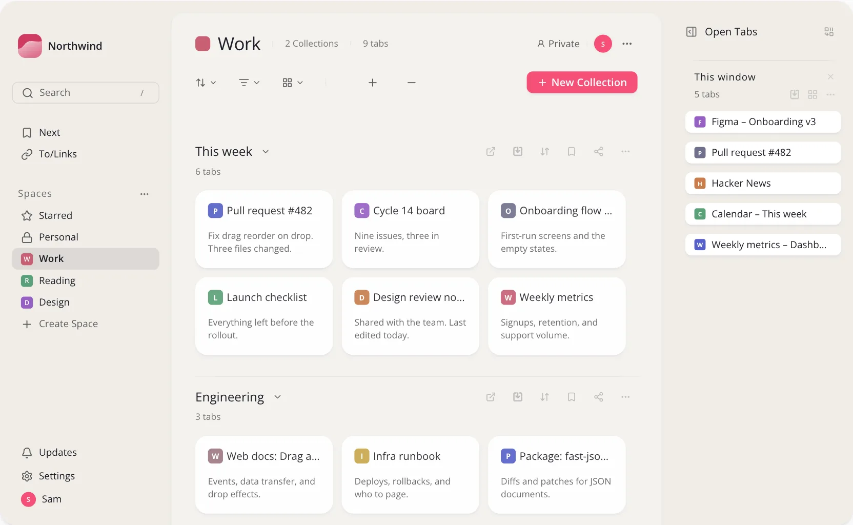The height and width of the screenshot is (525, 853).
Task: Click the minus icon in toolbar
Action: pyautogui.click(x=412, y=83)
